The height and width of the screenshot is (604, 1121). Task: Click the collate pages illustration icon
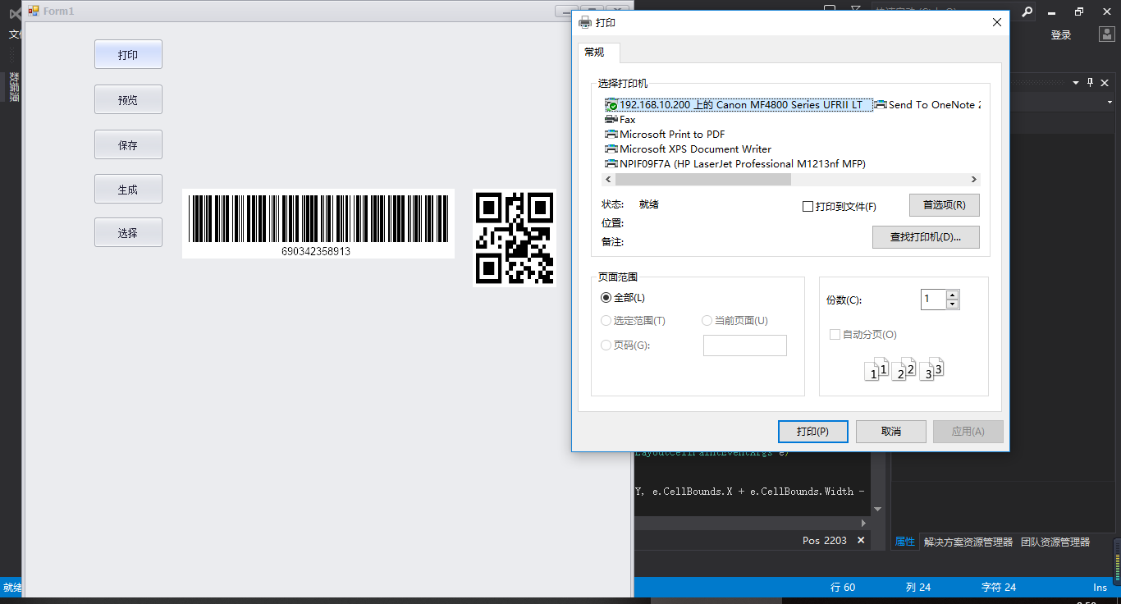[904, 368]
